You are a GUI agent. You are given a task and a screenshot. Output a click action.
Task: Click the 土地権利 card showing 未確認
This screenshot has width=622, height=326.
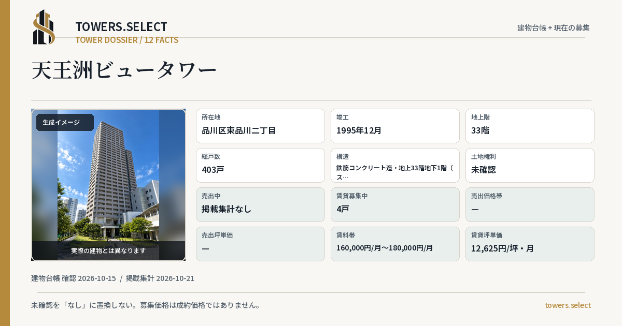point(530,165)
